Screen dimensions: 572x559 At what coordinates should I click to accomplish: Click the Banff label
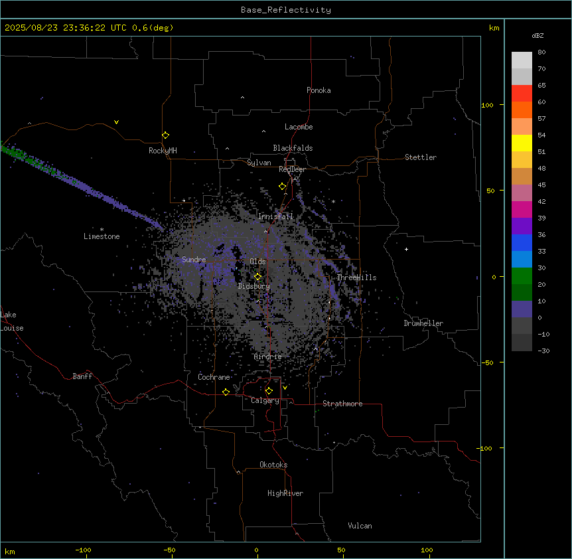pyautogui.click(x=82, y=376)
